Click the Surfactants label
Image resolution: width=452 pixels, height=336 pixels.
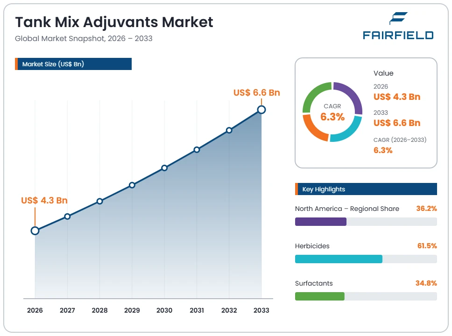(x=314, y=283)
